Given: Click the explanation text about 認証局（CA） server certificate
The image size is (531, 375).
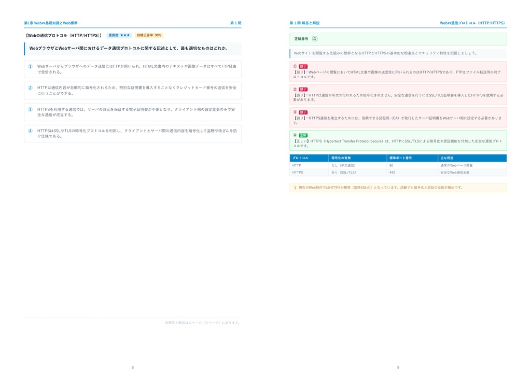Looking at the screenshot, I should tap(397, 120).
